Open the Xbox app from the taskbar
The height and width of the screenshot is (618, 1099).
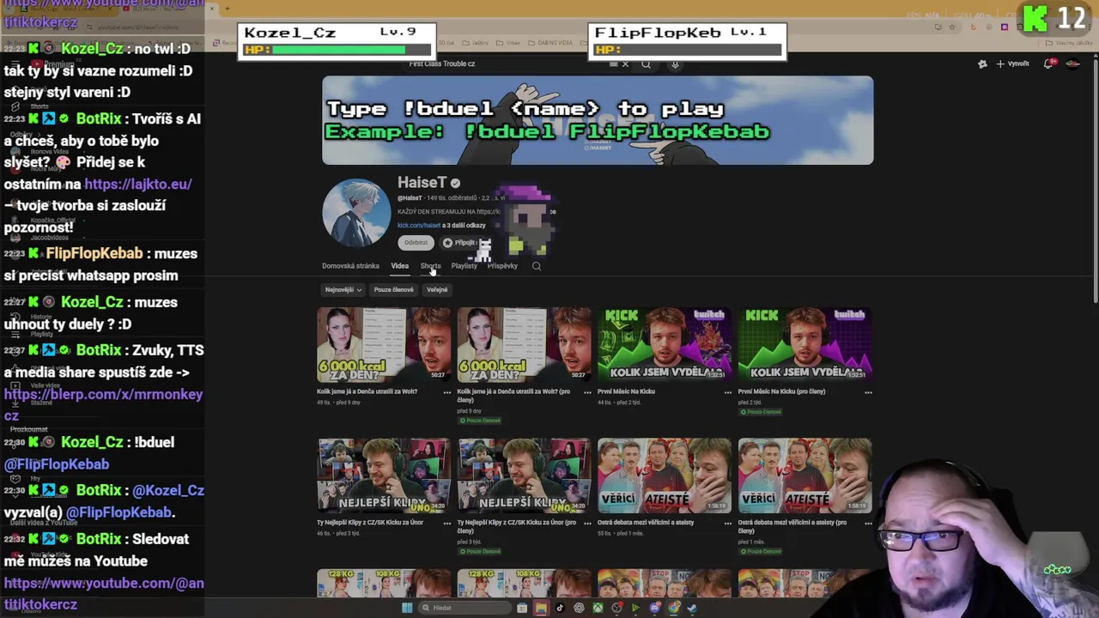pyautogui.click(x=598, y=608)
